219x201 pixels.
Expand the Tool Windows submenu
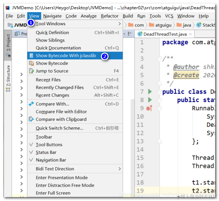coord(75,24)
